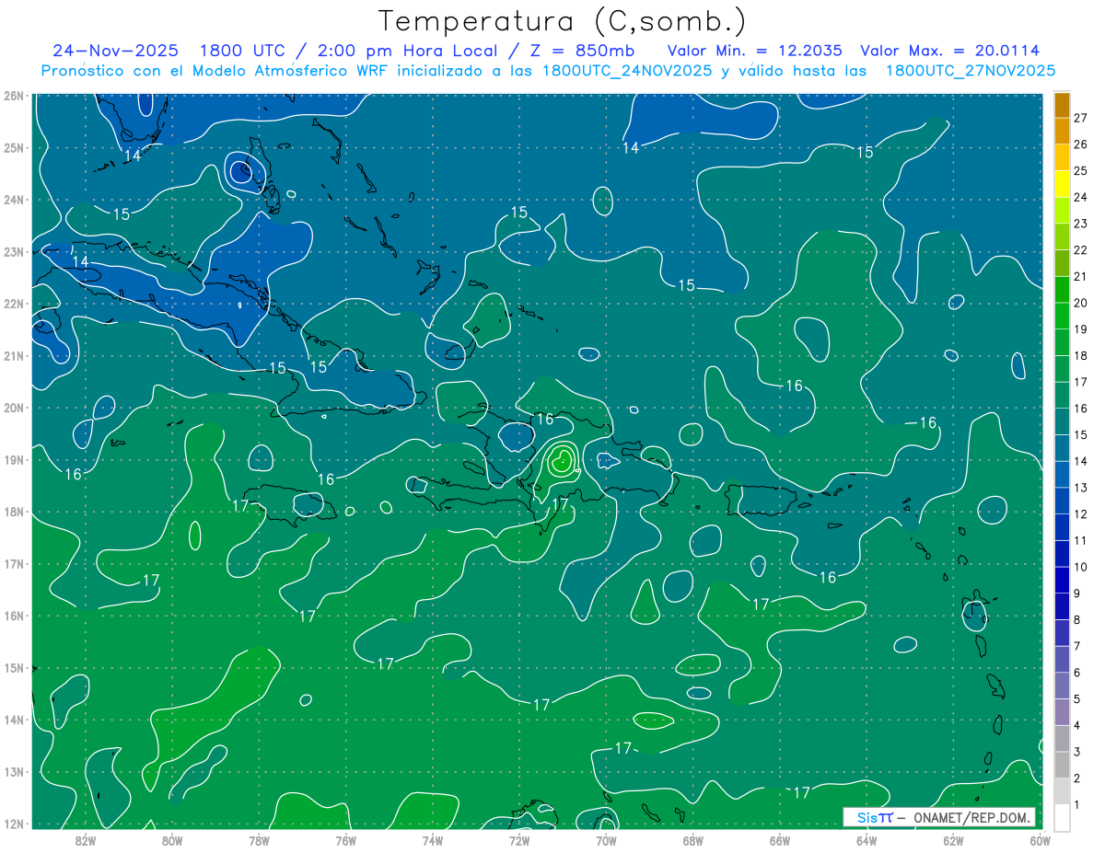The width and height of the screenshot is (1105, 853).
Task: Click the 'Valor Min. = 12.2035' readout
Action: (x=755, y=51)
